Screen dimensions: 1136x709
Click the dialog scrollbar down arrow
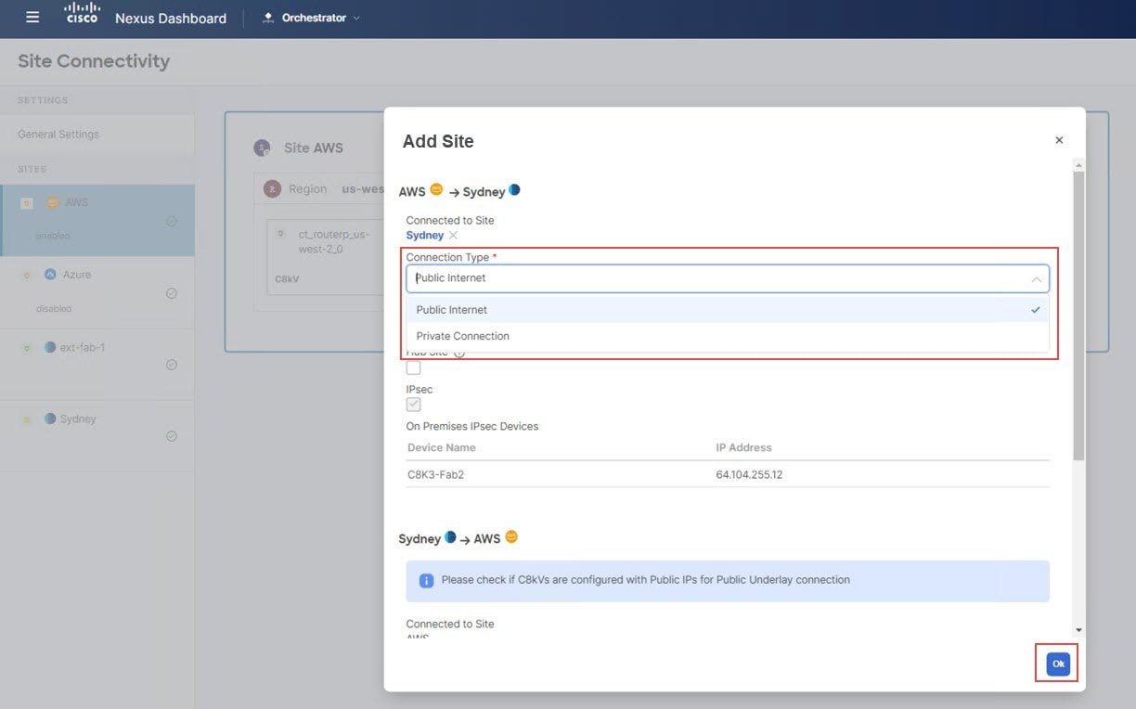pos(1078,630)
